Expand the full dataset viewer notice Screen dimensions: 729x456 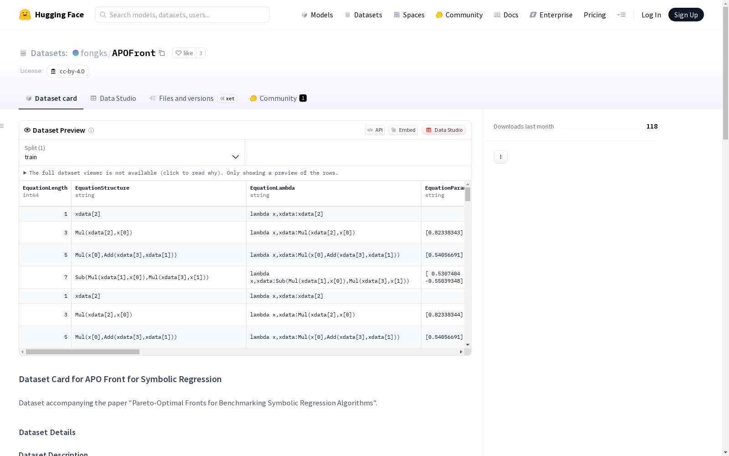pos(181,173)
